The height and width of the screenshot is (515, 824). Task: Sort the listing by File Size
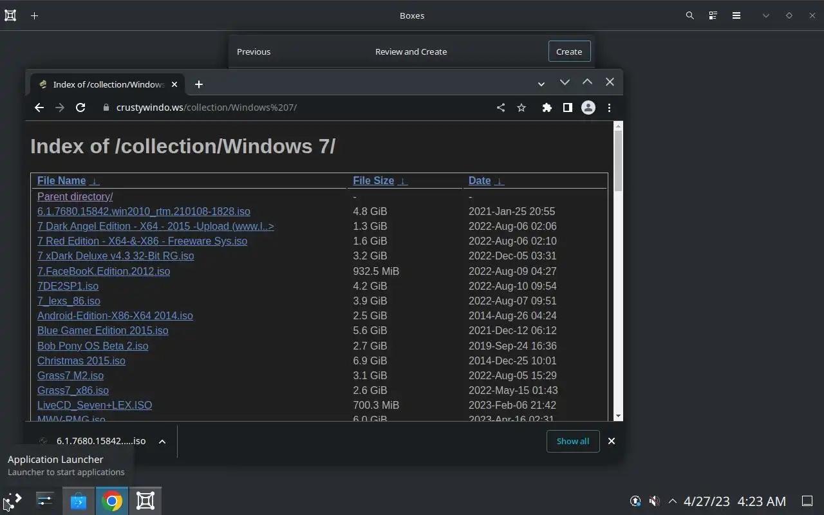(373, 181)
